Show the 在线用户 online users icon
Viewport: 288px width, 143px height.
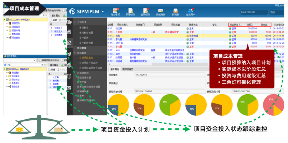[x=190, y=12]
